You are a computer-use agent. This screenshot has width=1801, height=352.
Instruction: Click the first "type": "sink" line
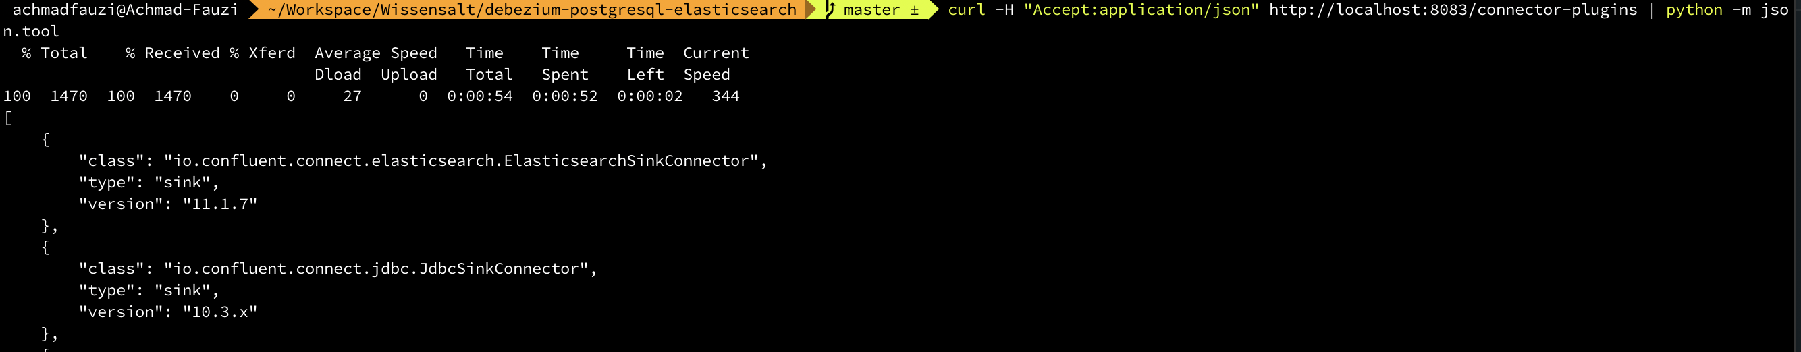[149, 182]
